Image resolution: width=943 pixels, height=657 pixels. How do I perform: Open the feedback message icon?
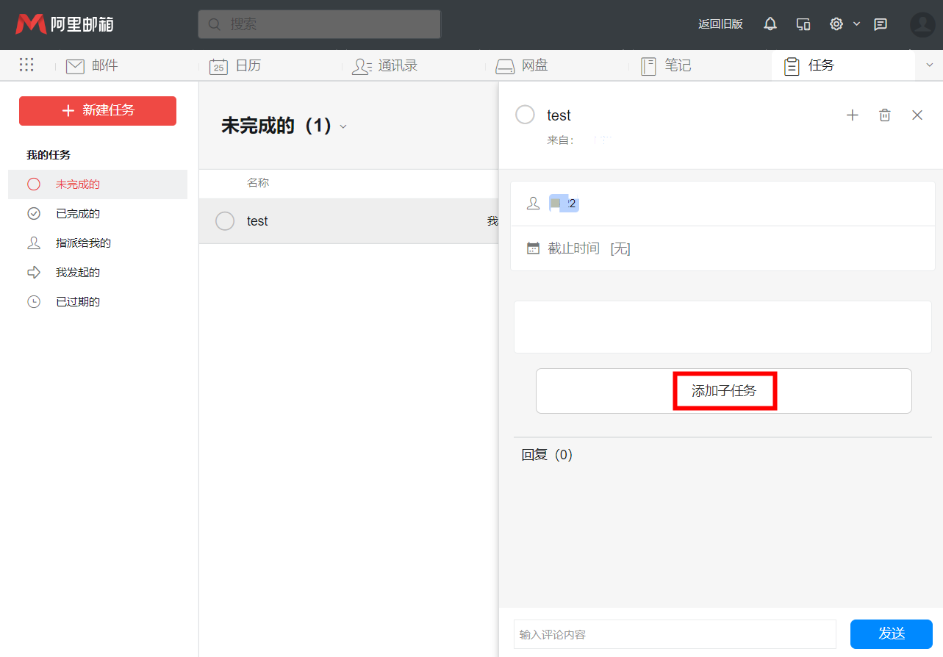click(x=880, y=24)
